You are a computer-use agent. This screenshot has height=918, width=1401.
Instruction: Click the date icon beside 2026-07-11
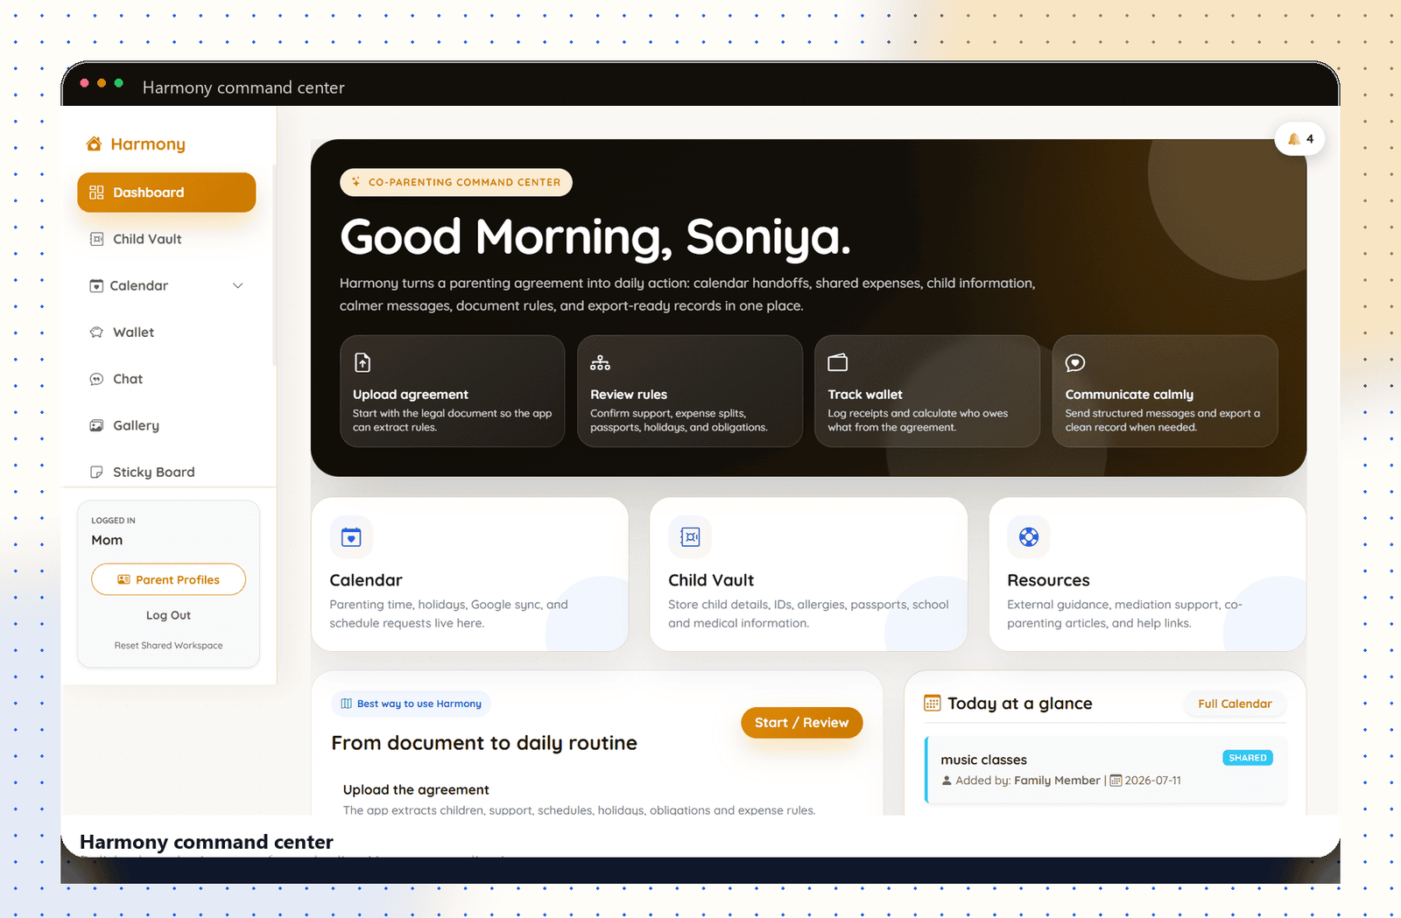tap(1116, 781)
